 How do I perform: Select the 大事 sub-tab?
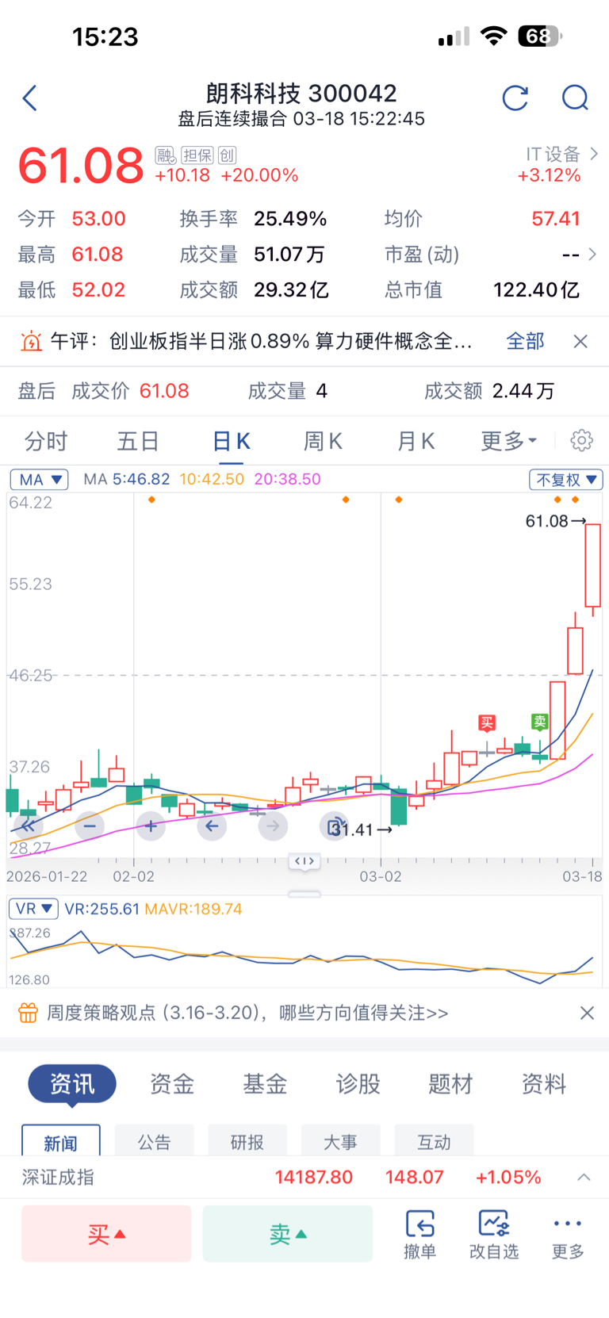click(340, 1141)
